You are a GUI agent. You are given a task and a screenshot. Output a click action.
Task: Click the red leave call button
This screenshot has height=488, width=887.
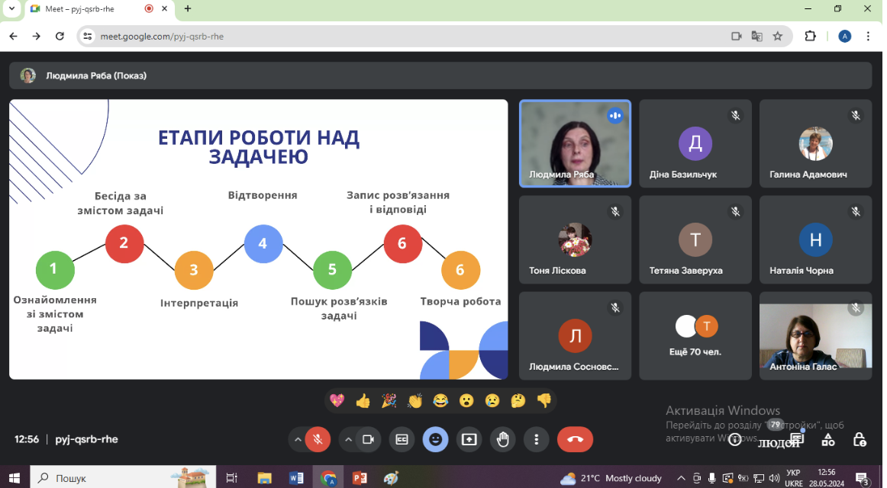tap(575, 439)
